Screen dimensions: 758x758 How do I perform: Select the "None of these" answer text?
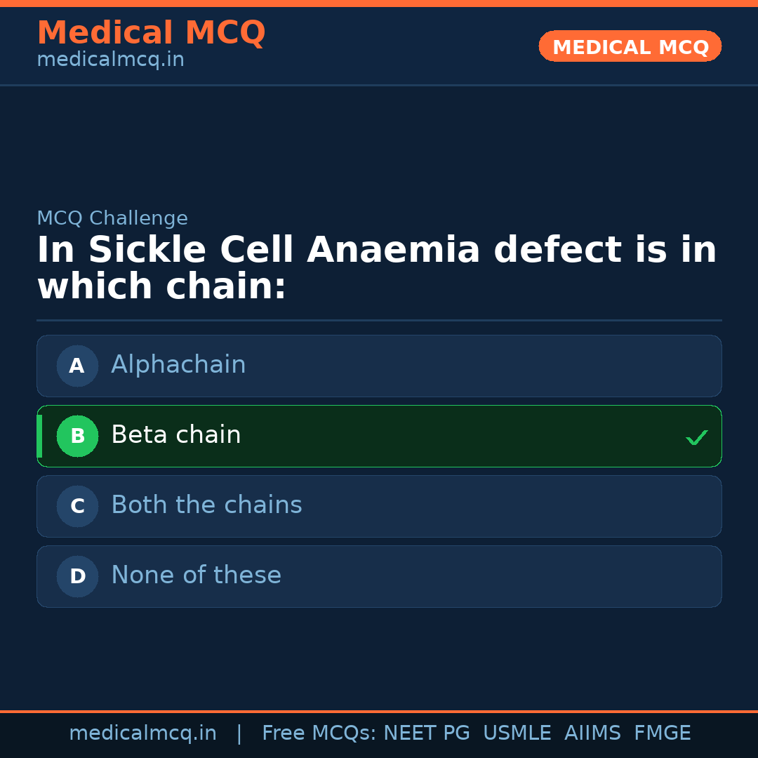196,576
